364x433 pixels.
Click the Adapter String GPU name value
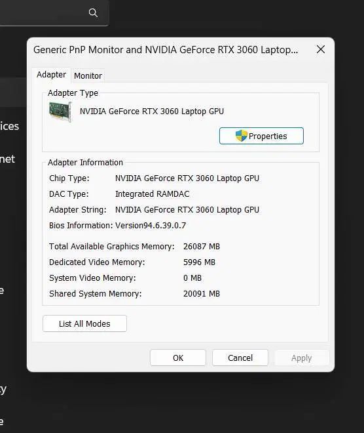[x=187, y=210]
